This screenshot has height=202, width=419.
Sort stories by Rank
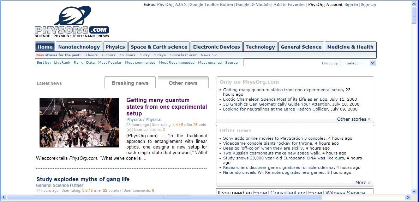[78, 63]
